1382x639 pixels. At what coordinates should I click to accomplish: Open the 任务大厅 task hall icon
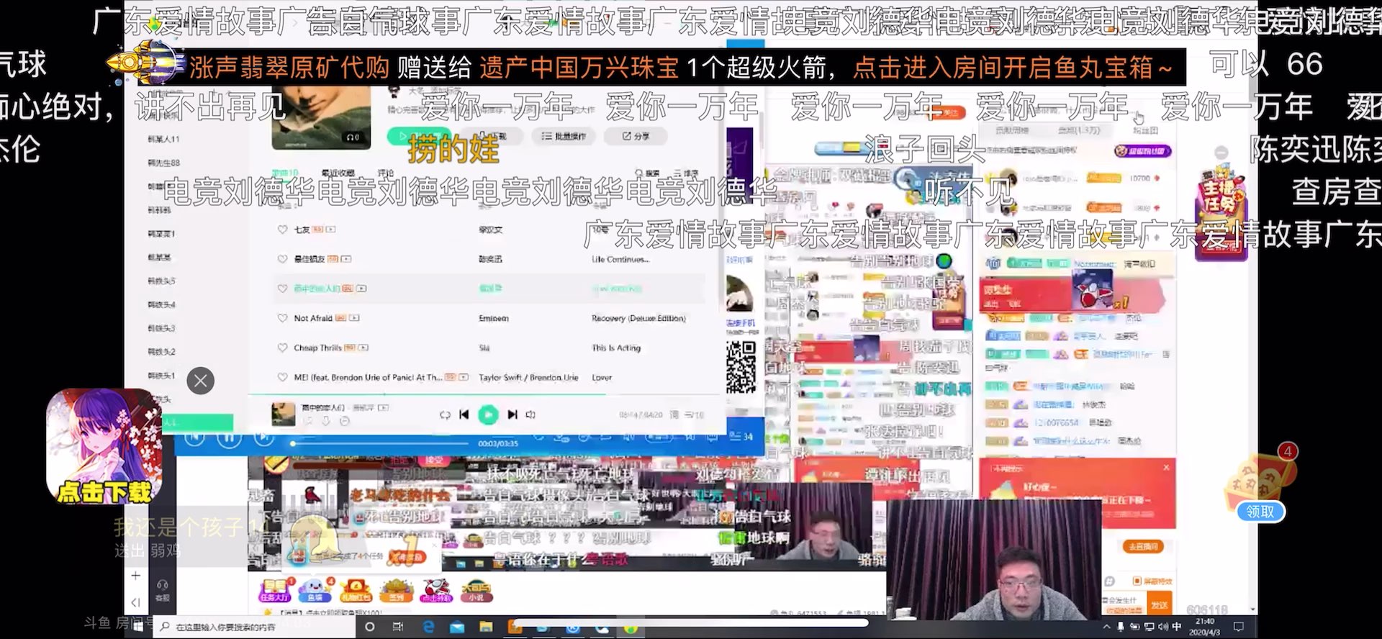tap(274, 590)
